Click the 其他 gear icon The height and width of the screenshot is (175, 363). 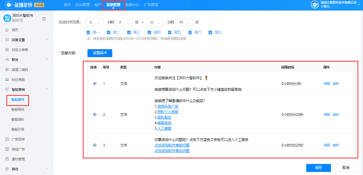pyautogui.click(x=7, y=169)
